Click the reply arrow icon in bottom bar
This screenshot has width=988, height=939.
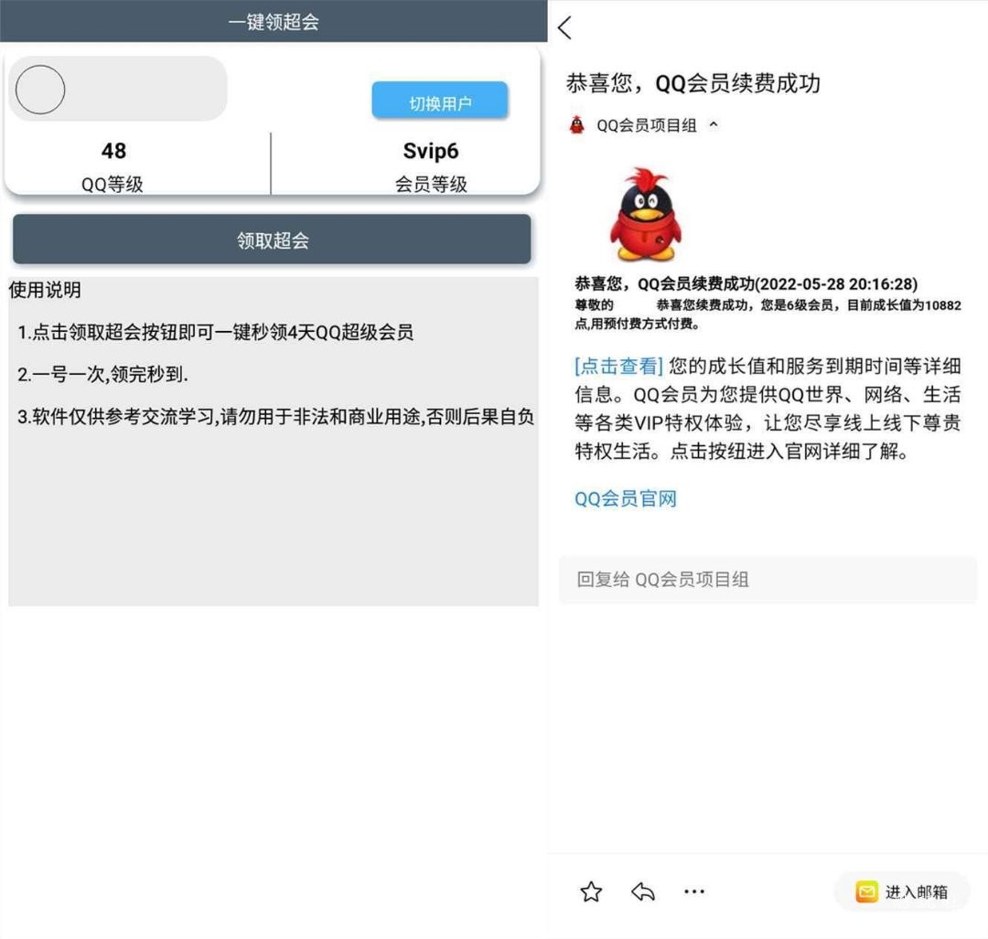643,892
